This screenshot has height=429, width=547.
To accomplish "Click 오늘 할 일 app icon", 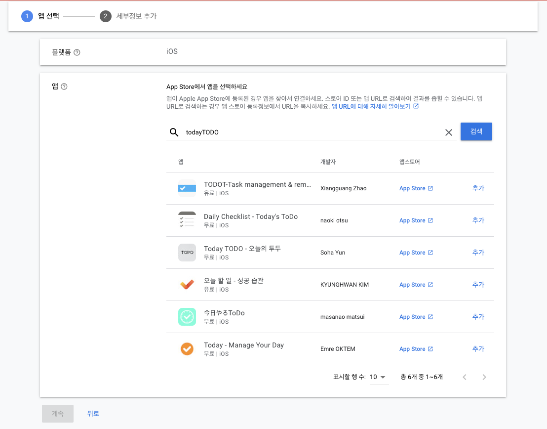I will [x=187, y=285].
